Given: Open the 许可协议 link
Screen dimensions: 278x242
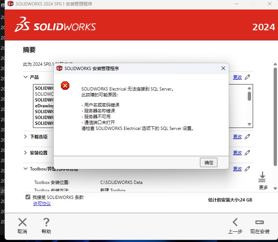Looking at the screenshot, I should click(x=42, y=204).
